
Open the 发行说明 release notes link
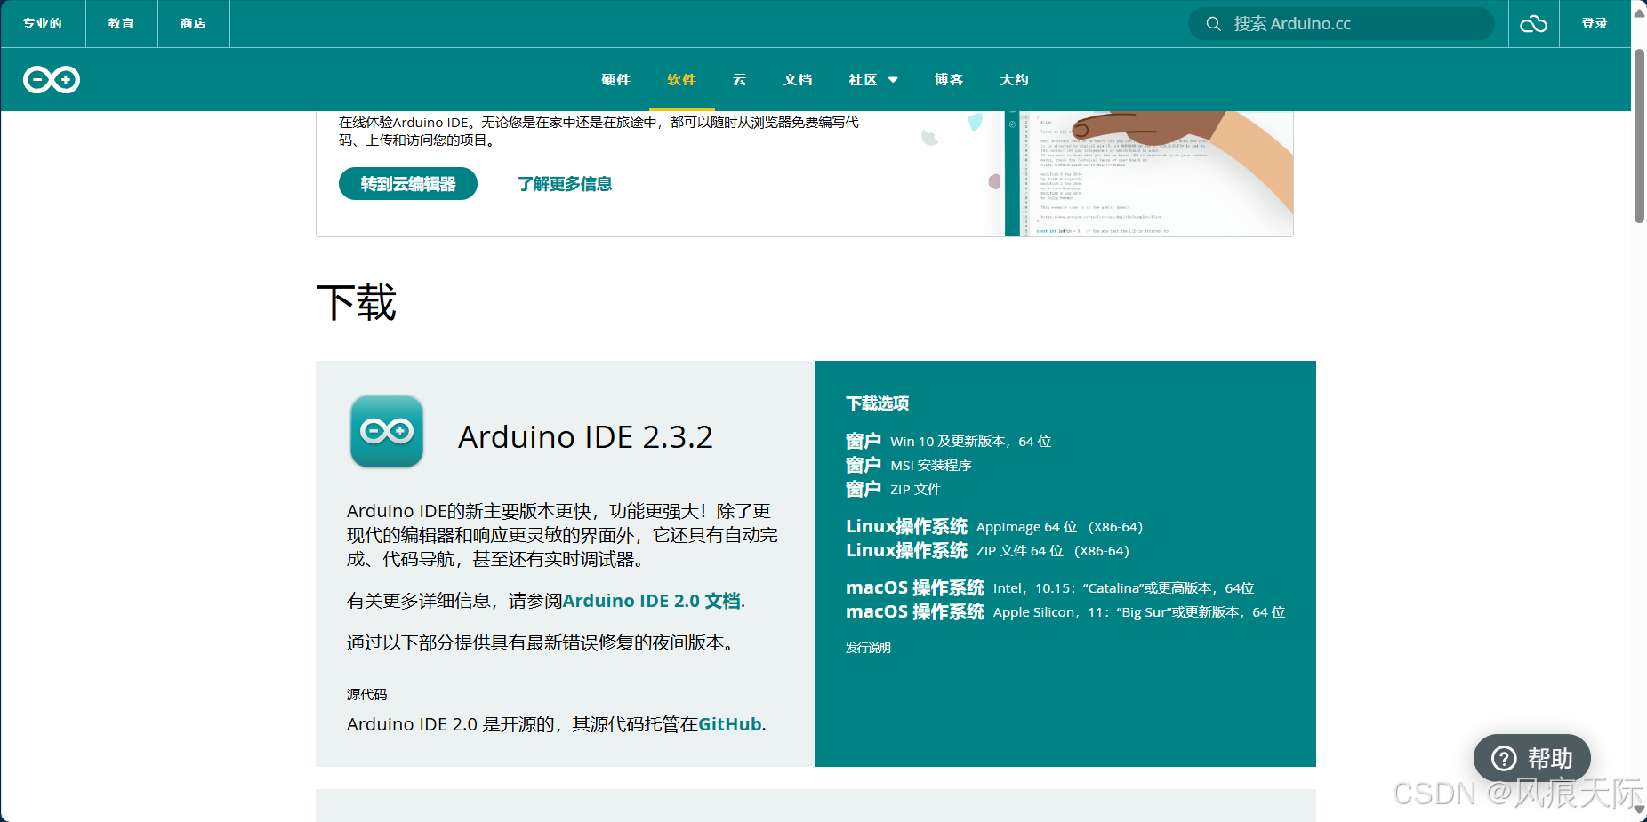(868, 648)
